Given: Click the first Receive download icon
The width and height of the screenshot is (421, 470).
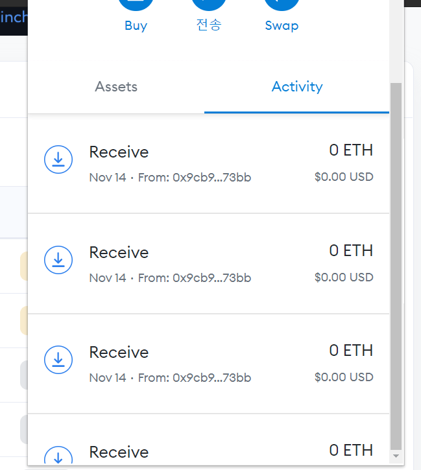Looking at the screenshot, I should click(58, 159).
